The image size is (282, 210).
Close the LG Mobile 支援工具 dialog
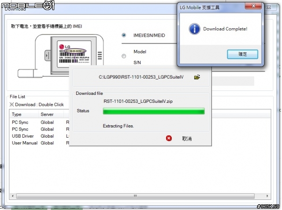point(253,6)
